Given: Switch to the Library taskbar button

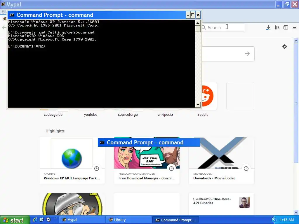Looking at the screenshot, I should tap(128, 220).
